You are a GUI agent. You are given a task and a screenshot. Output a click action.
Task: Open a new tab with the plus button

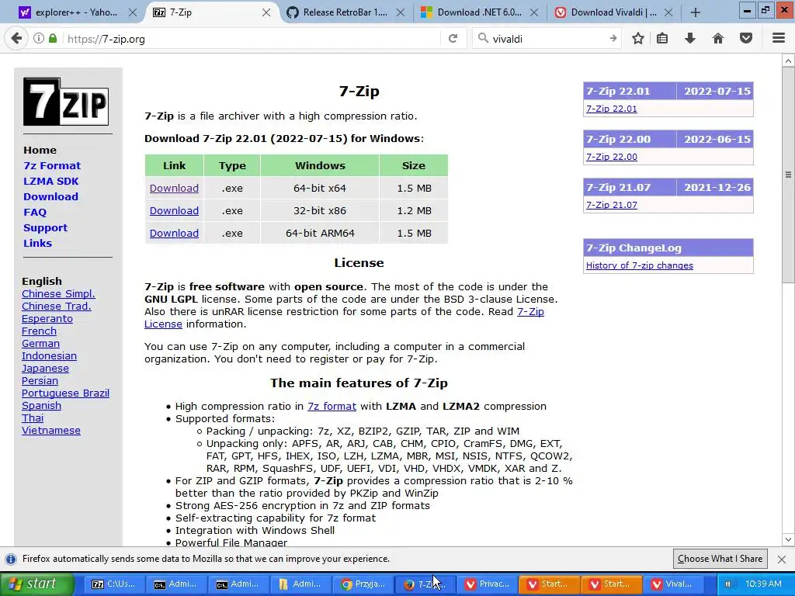click(x=696, y=12)
